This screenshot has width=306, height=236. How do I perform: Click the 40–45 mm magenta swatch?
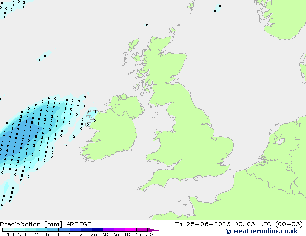click(x=131, y=230)
